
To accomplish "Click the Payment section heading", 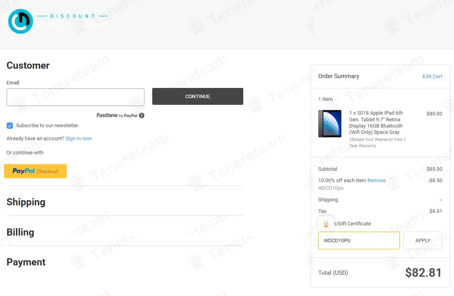I will click(x=26, y=262).
